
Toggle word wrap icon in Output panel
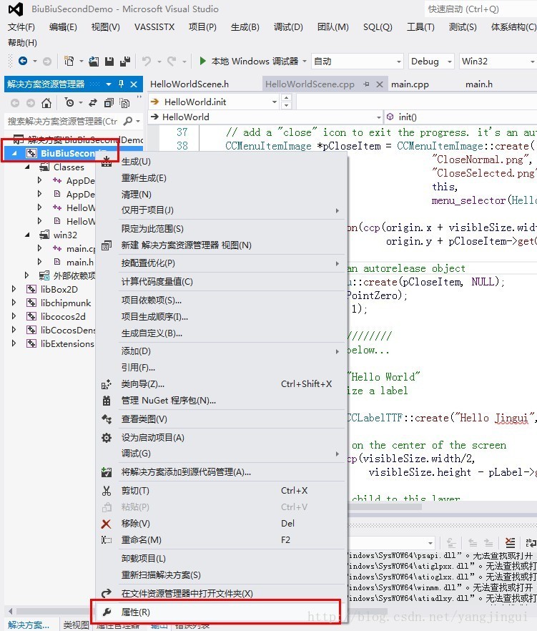(531, 543)
